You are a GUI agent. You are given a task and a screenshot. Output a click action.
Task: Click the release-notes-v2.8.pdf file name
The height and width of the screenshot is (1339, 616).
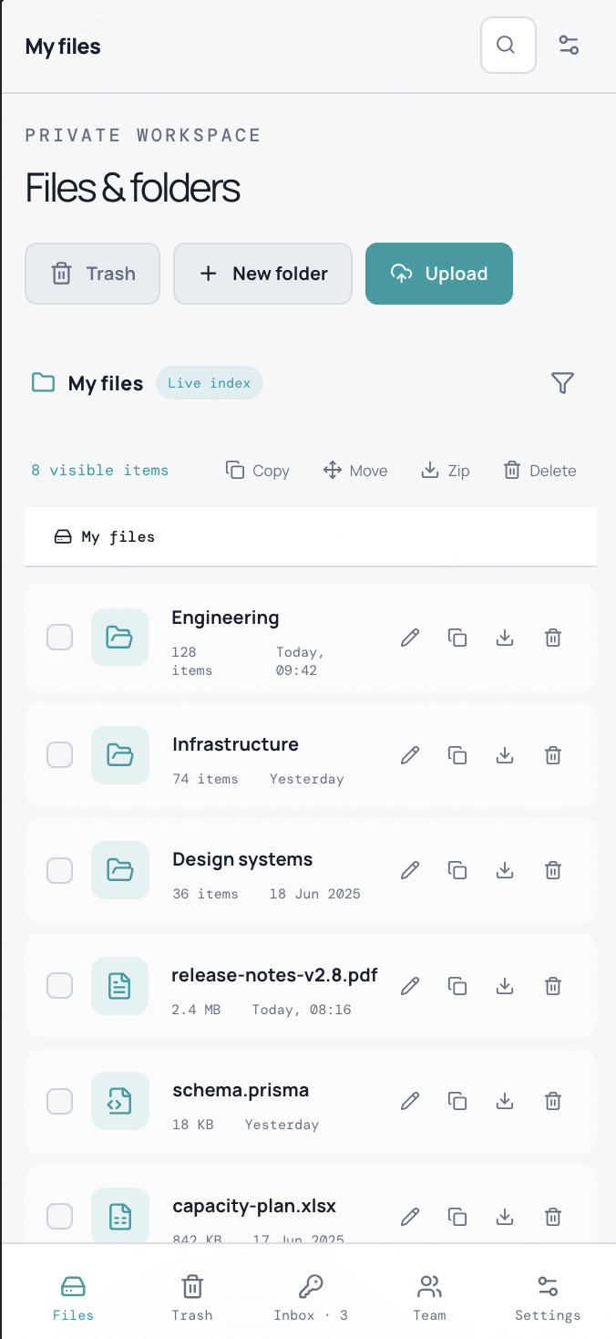pos(274,975)
